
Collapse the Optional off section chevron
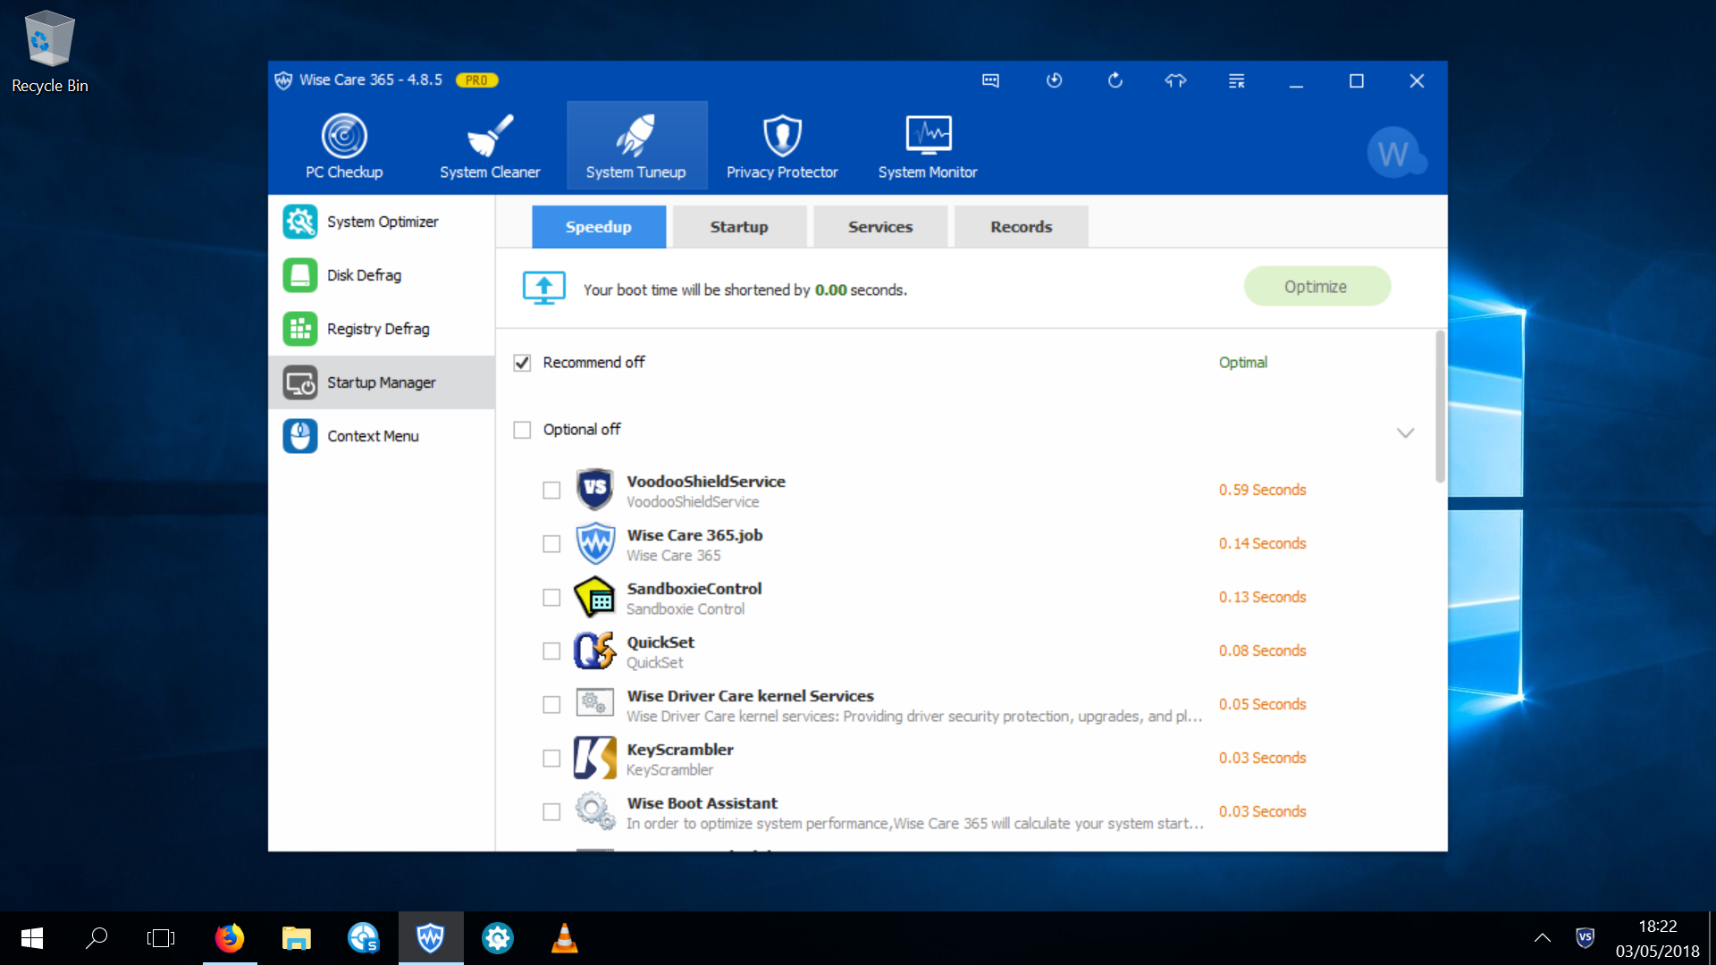1405,432
